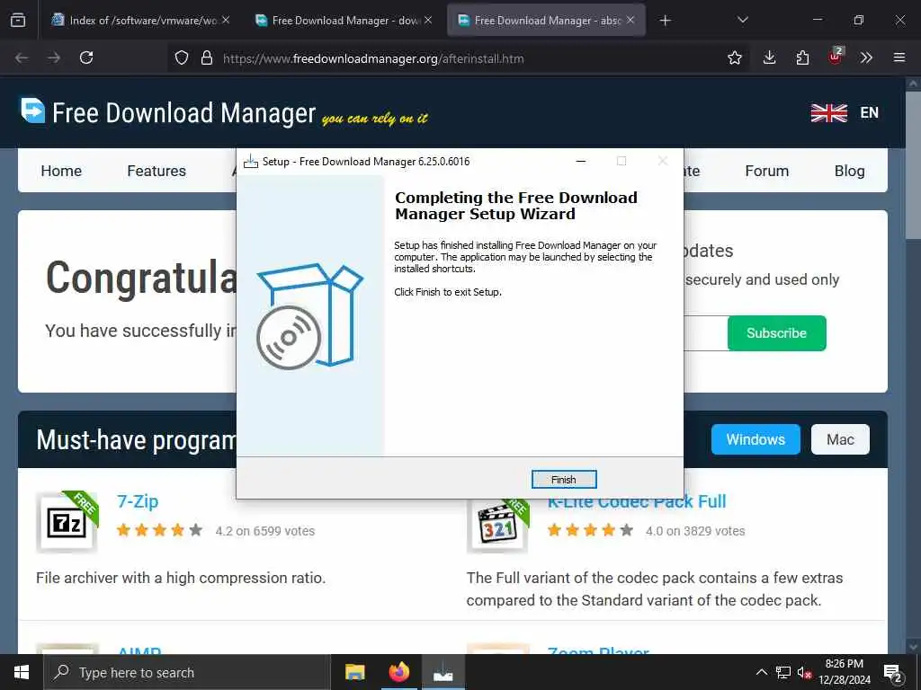Open Firefox recent browsing view icon
This screenshot has width=921, height=690.
point(18,21)
